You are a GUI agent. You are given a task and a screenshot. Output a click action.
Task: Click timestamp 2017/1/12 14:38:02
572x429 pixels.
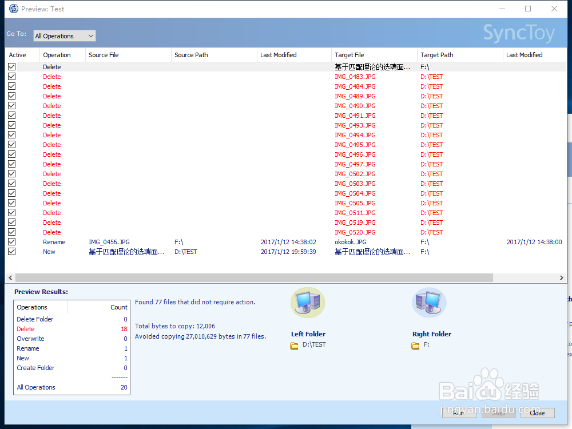click(288, 242)
